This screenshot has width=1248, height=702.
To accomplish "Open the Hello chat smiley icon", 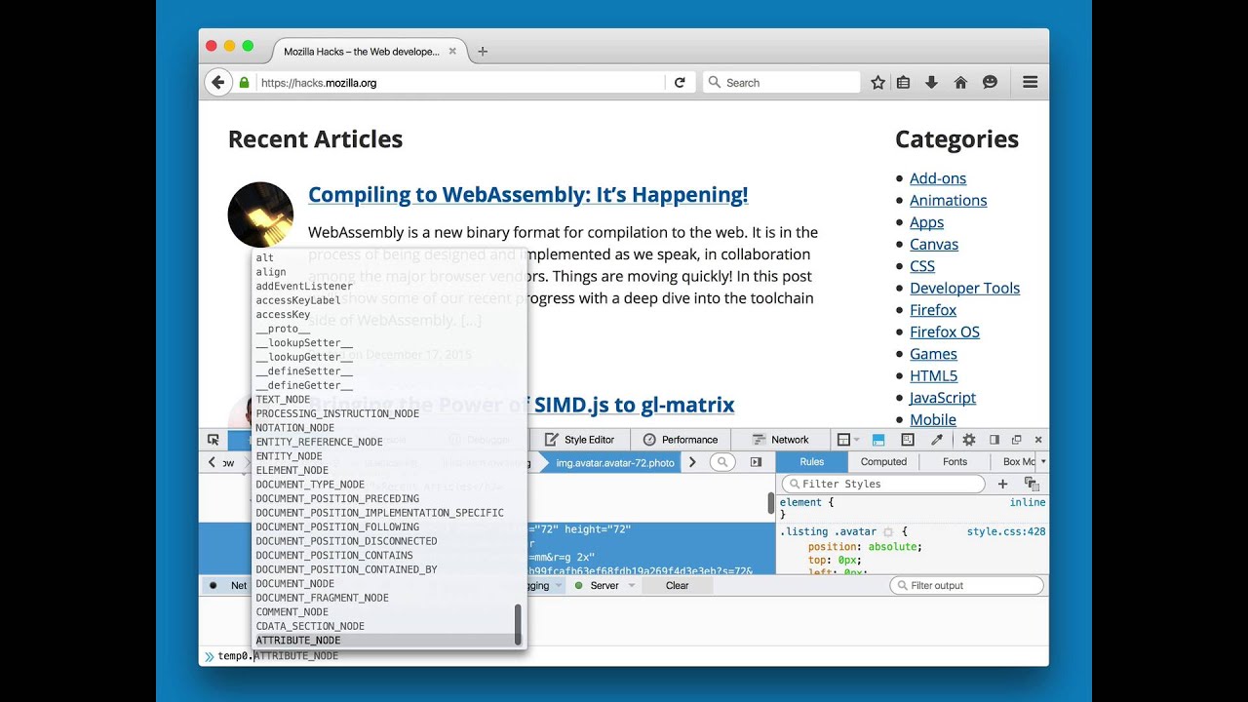I will [x=990, y=83].
